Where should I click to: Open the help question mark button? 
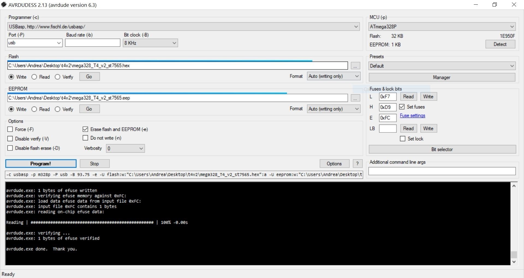click(357, 164)
